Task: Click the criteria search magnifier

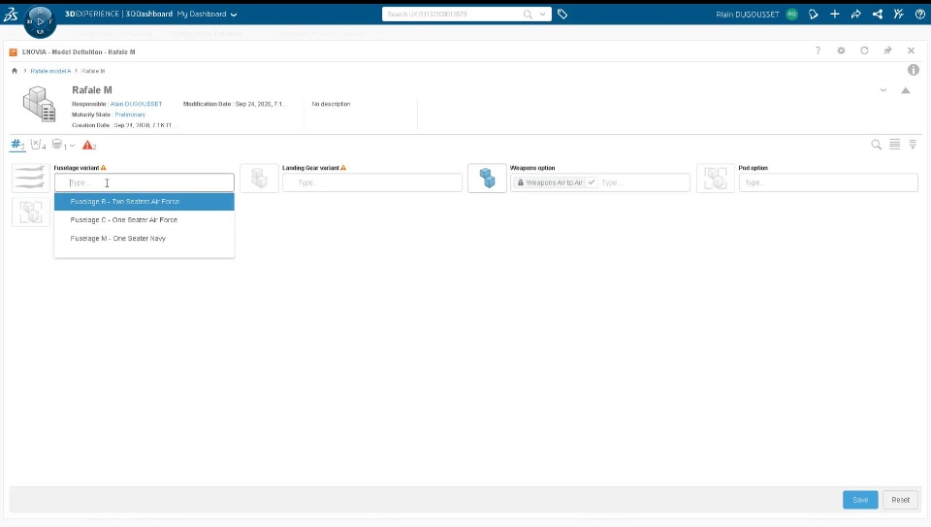Action: (x=876, y=145)
